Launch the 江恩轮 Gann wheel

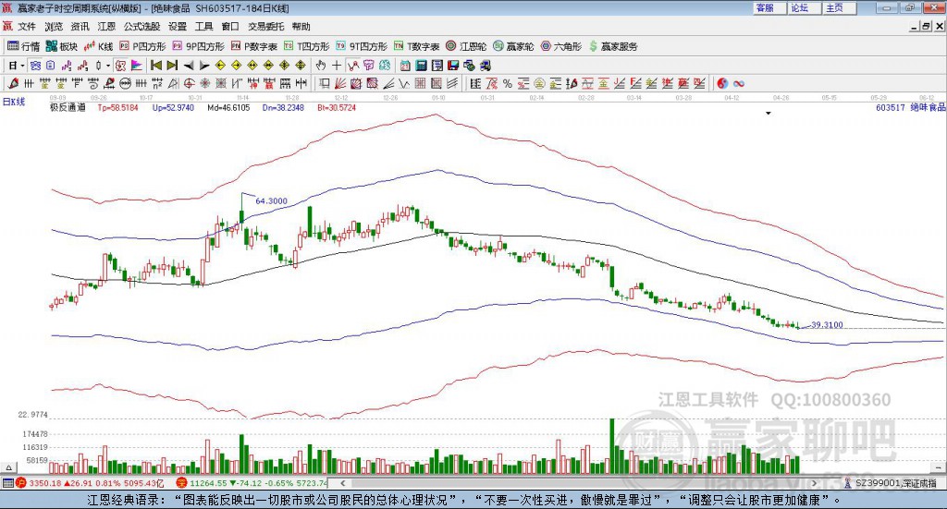(466, 46)
